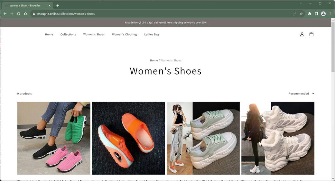
Task: Open the store account login icon
Action: click(x=302, y=34)
